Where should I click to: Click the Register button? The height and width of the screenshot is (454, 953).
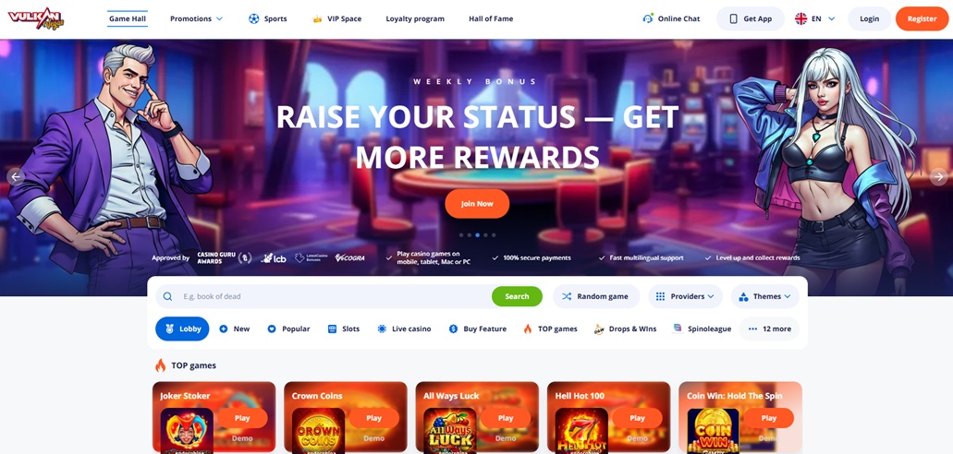click(922, 18)
